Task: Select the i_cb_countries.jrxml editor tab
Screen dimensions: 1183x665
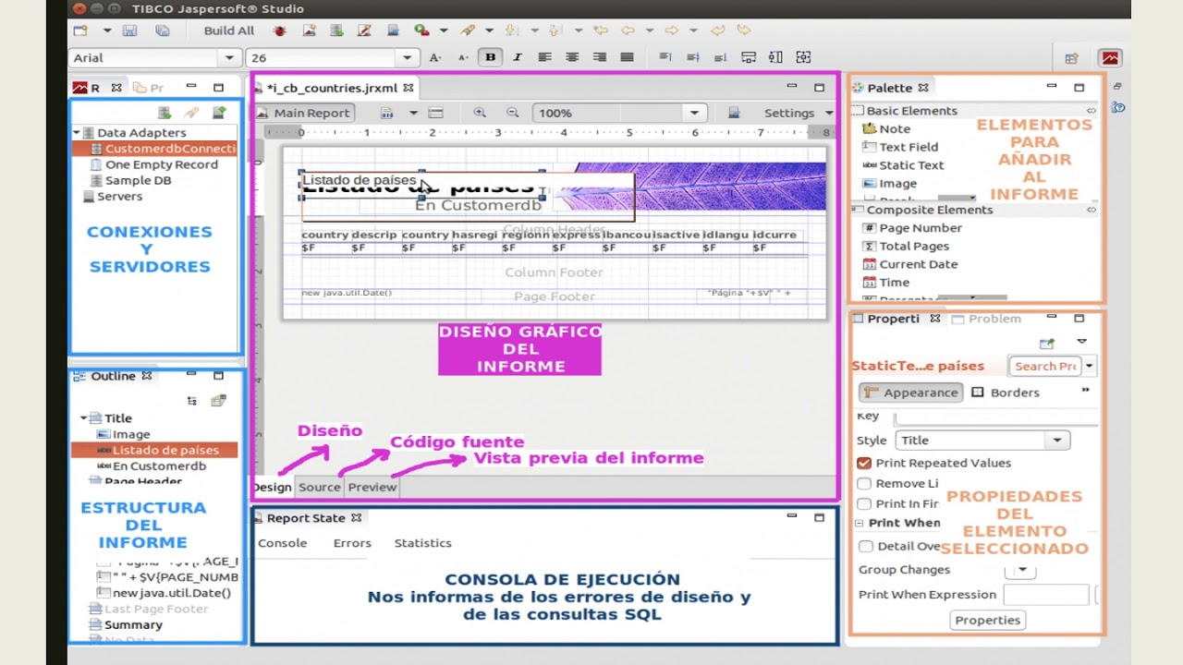Action: [x=335, y=88]
